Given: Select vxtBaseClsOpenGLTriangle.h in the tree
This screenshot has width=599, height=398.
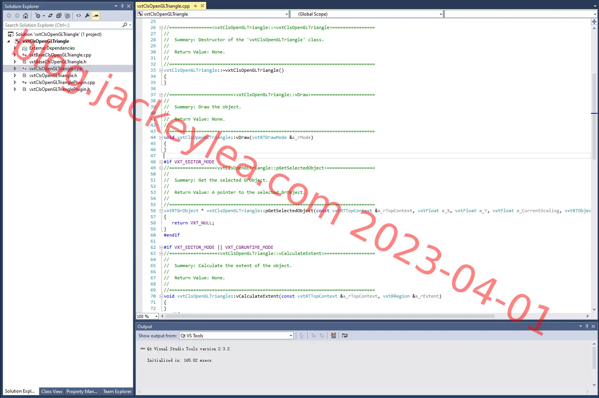Looking at the screenshot, I should [x=58, y=62].
